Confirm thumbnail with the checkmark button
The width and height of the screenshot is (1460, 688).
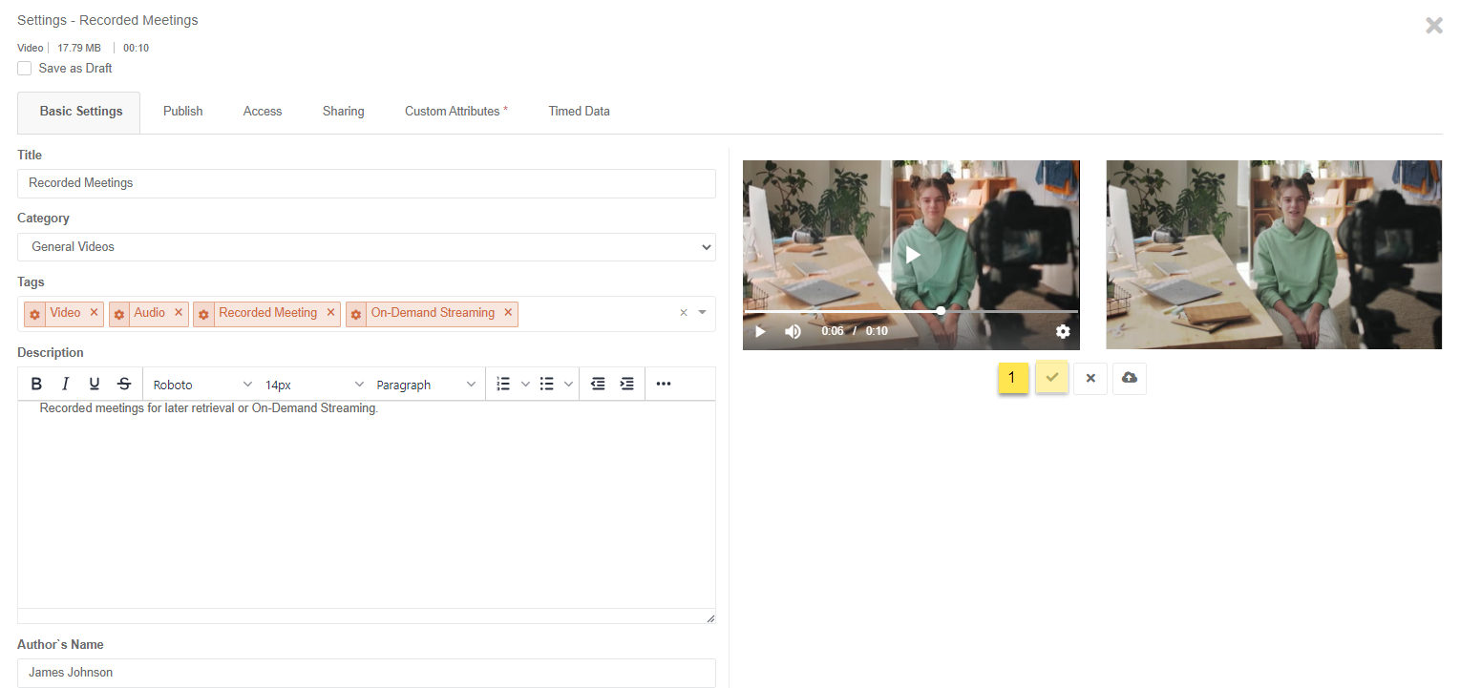click(x=1051, y=378)
